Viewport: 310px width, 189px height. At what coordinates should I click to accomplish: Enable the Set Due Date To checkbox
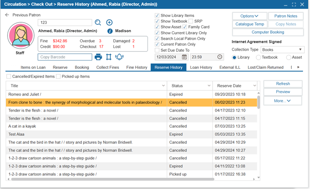point(157,50)
